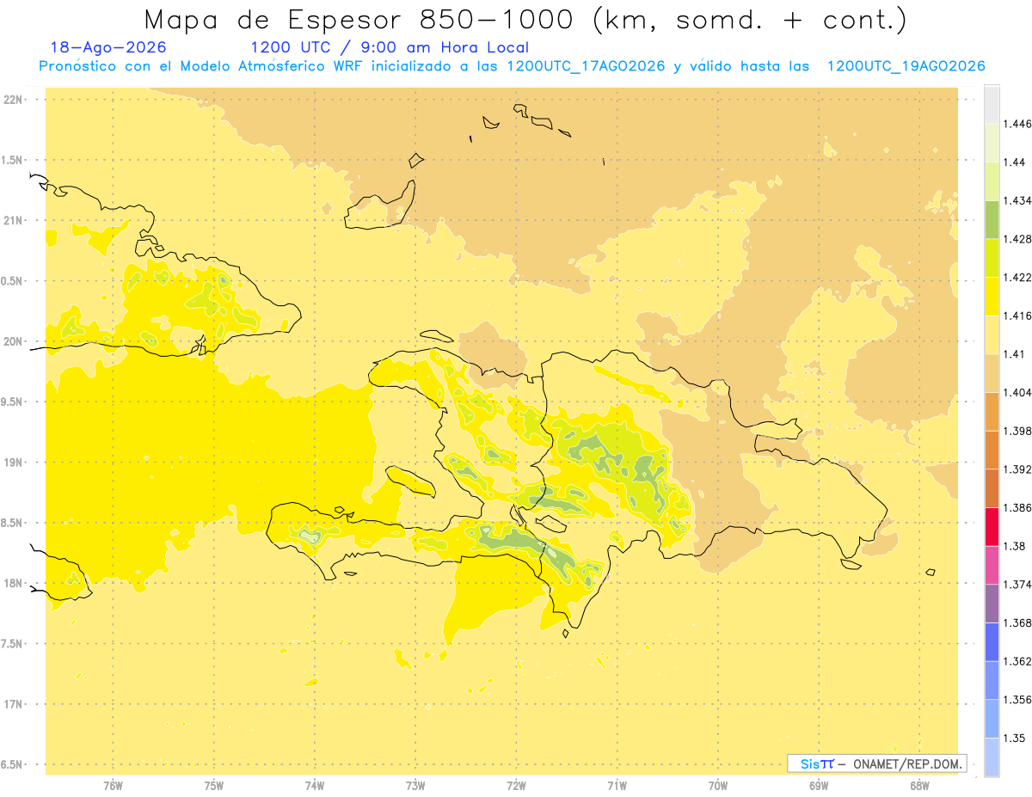Click the '1200 UTC / 9:00 am Hora Local' text
Screen dimensions: 1032x797
(390, 48)
